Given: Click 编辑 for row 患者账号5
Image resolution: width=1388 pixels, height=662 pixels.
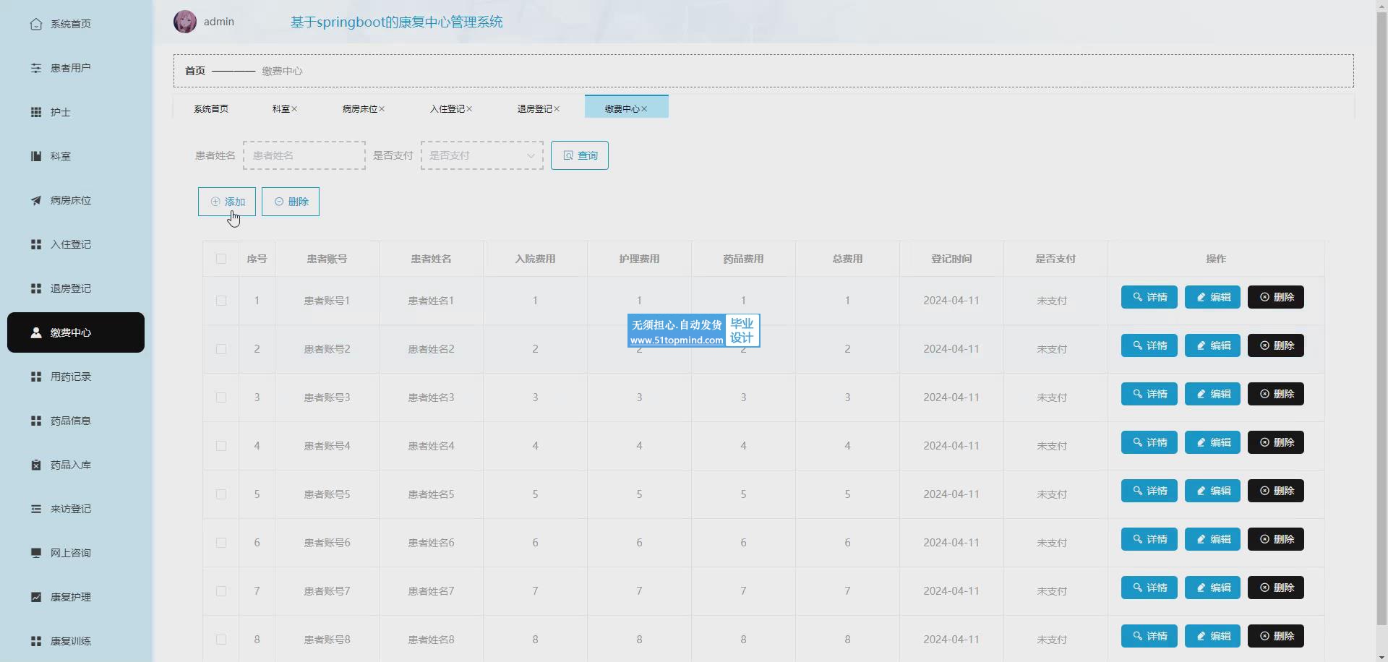Looking at the screenshot, I should [1212, 491].
